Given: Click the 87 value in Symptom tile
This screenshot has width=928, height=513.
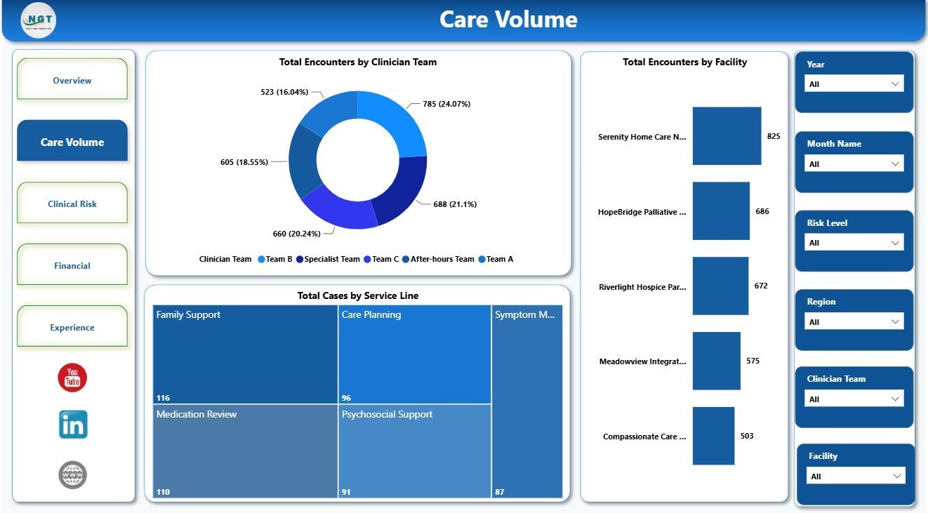Looking at the screenshot, I should (x=499, y=492).
